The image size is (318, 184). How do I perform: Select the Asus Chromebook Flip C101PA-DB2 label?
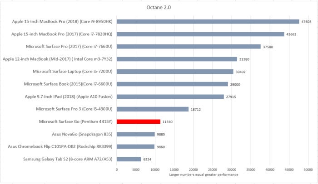60,146
